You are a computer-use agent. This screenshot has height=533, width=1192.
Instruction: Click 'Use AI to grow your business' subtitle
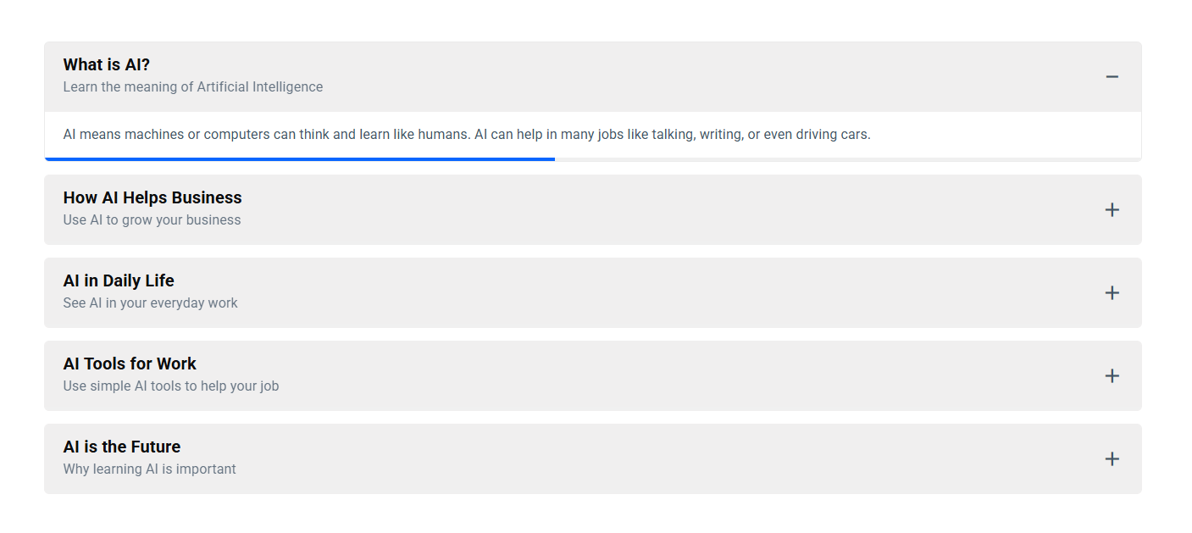click(x=152, y=220)
